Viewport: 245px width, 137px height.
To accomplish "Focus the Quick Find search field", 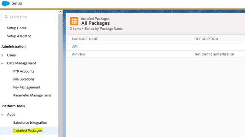I will (28, 17).
